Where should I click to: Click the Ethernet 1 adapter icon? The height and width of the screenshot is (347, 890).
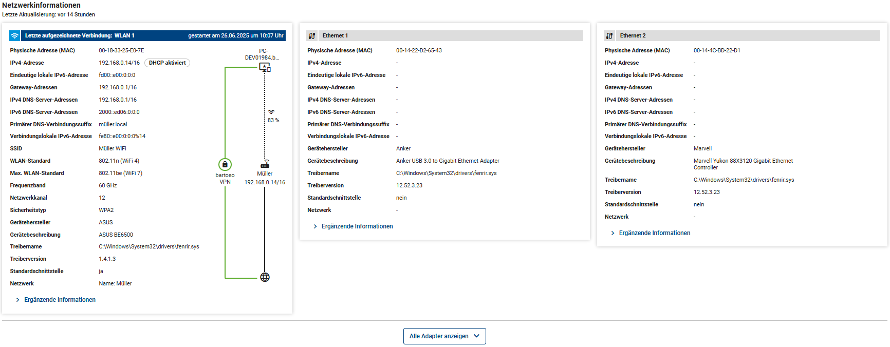tap(312, 36)
